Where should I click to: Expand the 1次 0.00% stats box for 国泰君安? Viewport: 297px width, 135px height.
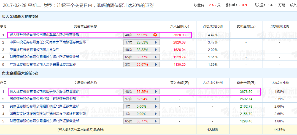coord(141,114)
